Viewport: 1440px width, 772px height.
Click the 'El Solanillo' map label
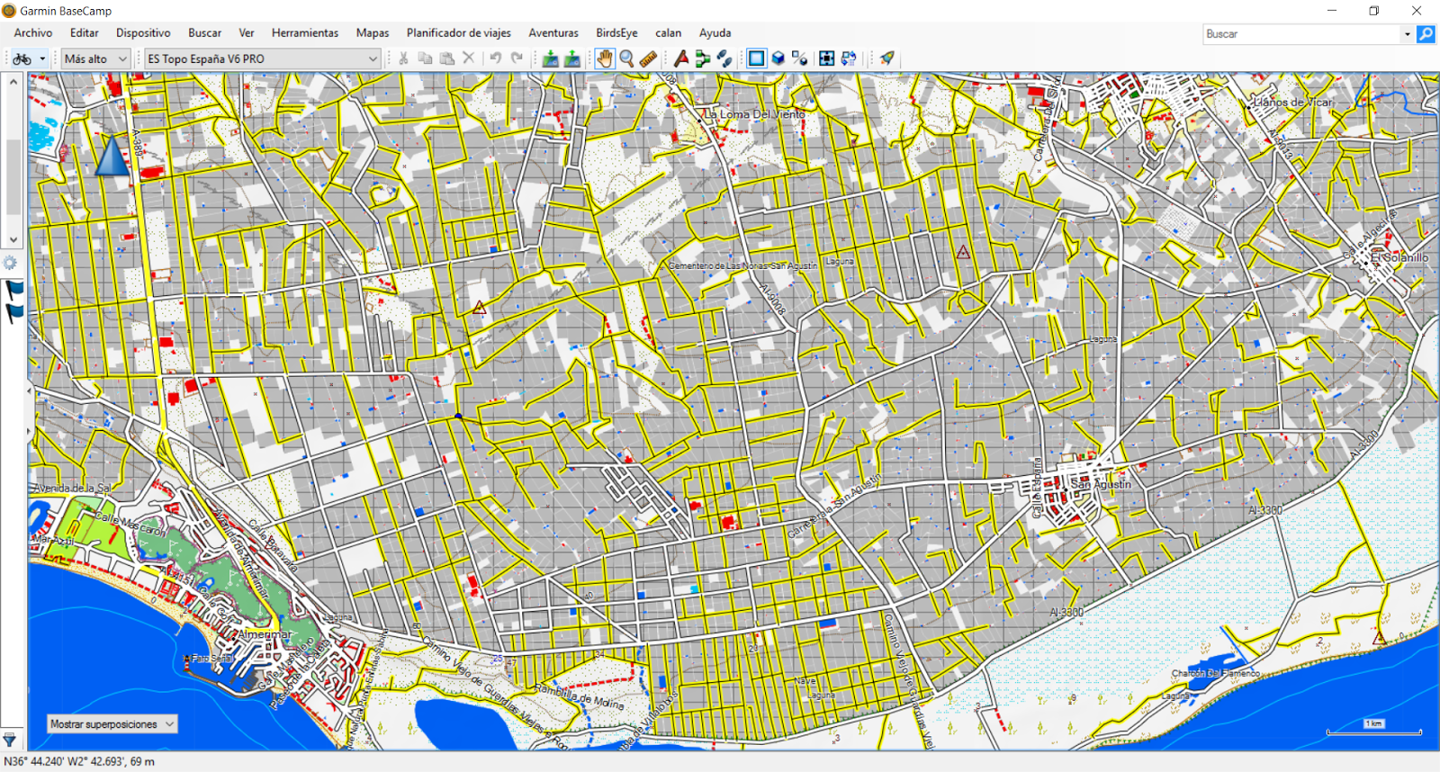[x=1399, y=257]
